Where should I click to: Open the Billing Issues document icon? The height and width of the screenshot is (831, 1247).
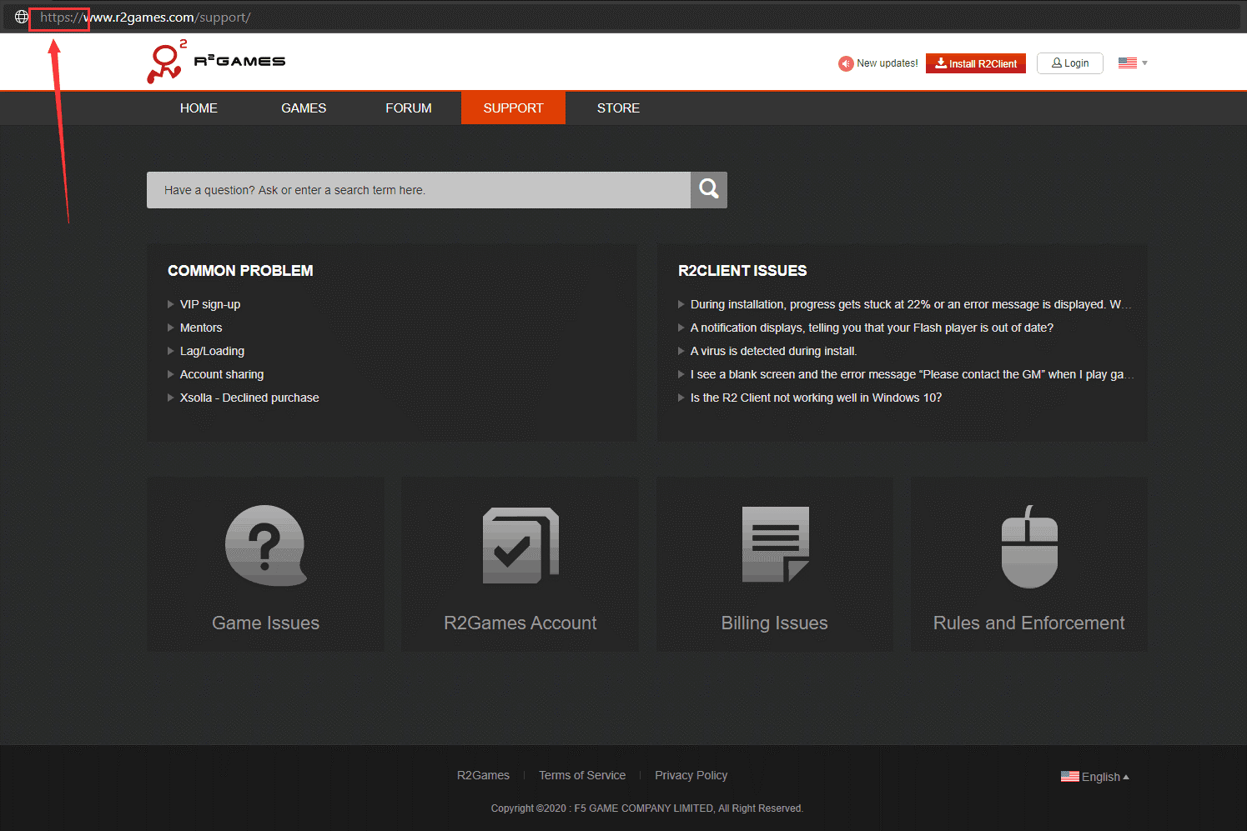pyautogui.click(x=775, y=544)
